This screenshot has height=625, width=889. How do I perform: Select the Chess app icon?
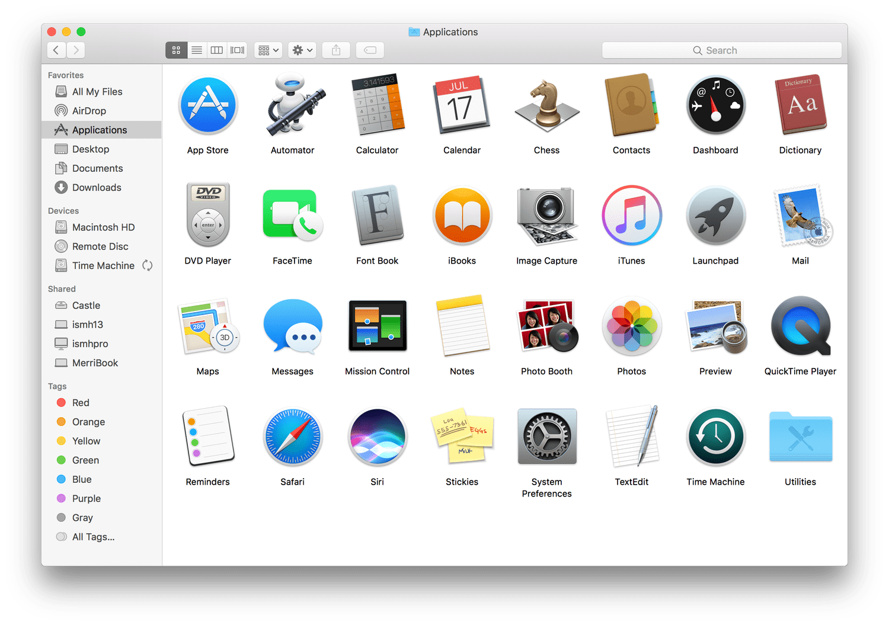tap(546, 105)
